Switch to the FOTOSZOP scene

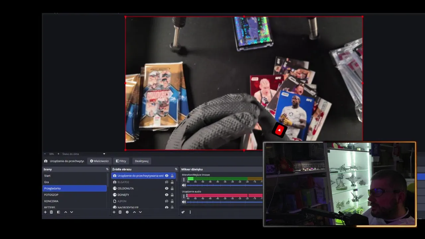[75, 195]
